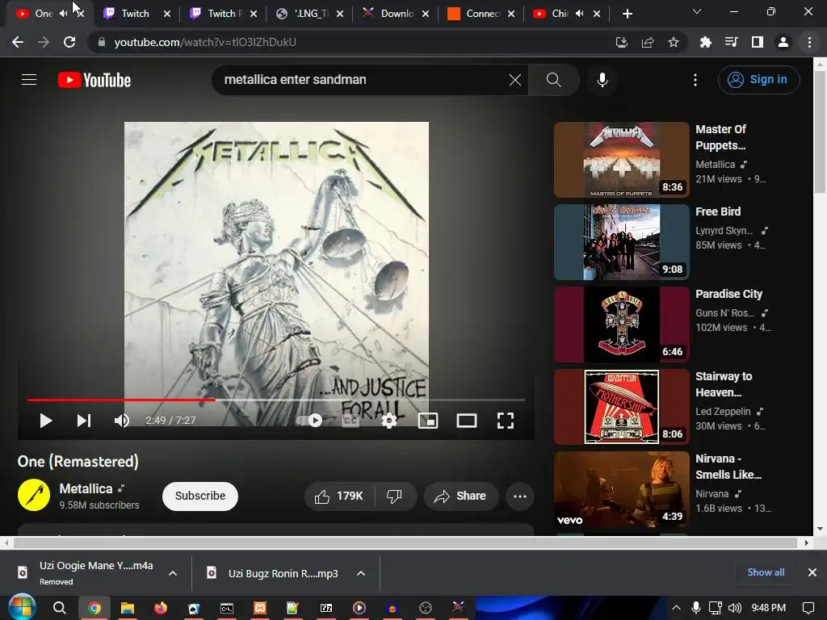Seek on the red video progress bar
Viewport: 827px width, 620px height.
coord(276,400)
